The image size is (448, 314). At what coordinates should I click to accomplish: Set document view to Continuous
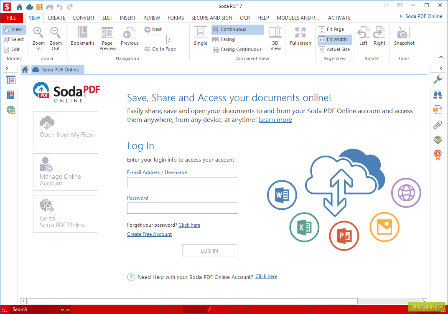tap(238, 29)
